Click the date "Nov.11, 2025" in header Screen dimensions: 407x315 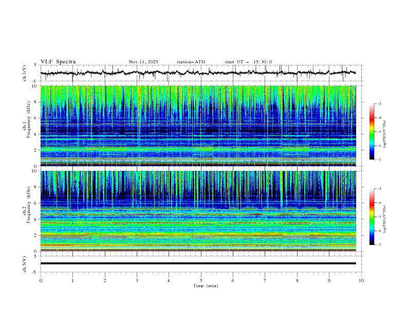pyautogui.click(x=143, y=62)
